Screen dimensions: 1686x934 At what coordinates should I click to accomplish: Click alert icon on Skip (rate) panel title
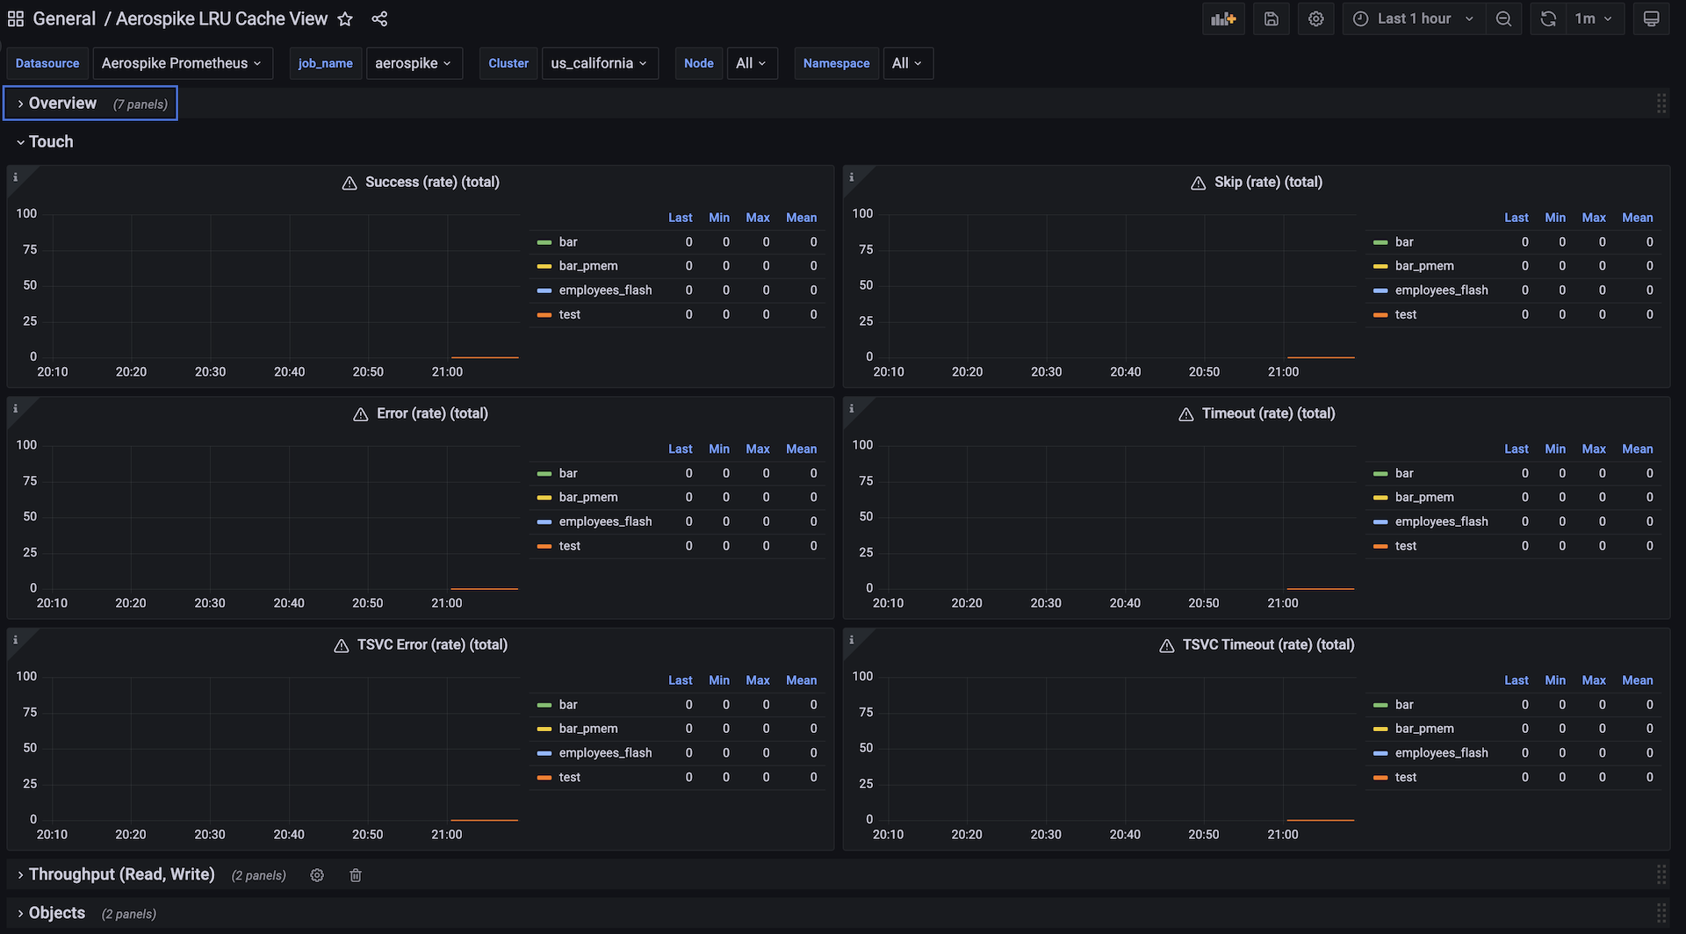pos(1199,183)
